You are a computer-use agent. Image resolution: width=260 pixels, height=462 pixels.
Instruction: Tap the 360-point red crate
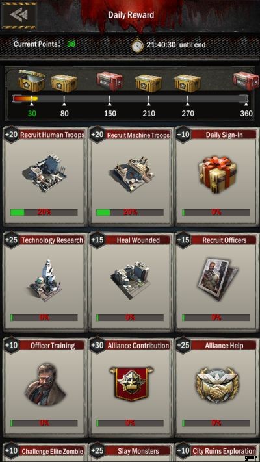[246, 81]
